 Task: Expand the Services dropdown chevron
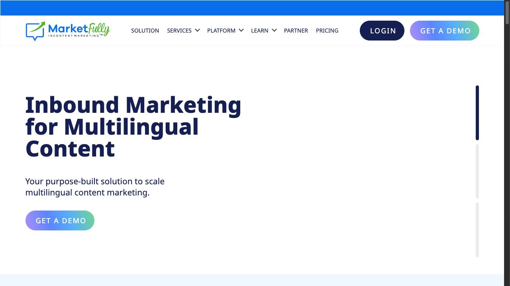click(197, 30)
